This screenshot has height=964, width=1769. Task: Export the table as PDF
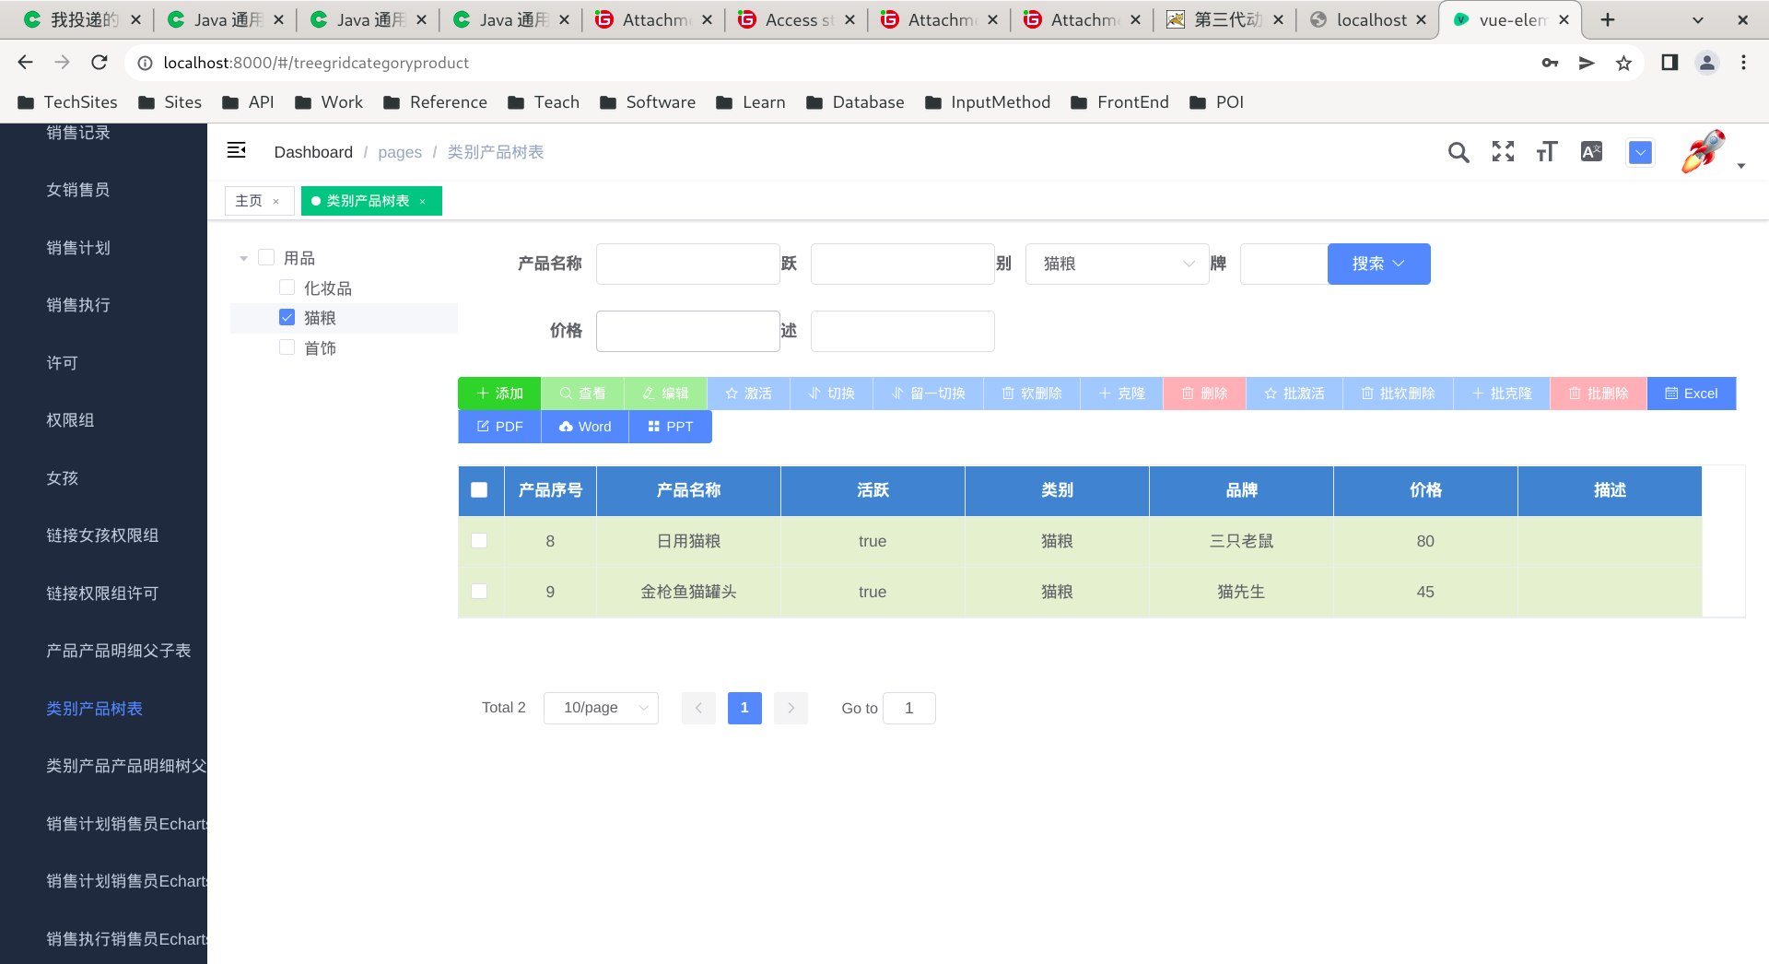tap(498, 426)
